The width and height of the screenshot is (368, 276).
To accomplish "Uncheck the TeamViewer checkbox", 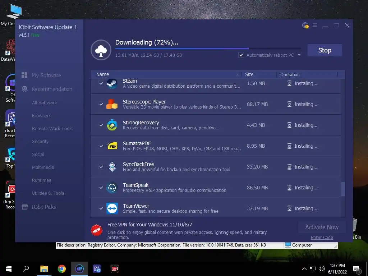I will pyautogui.click(x=101, y=208).
